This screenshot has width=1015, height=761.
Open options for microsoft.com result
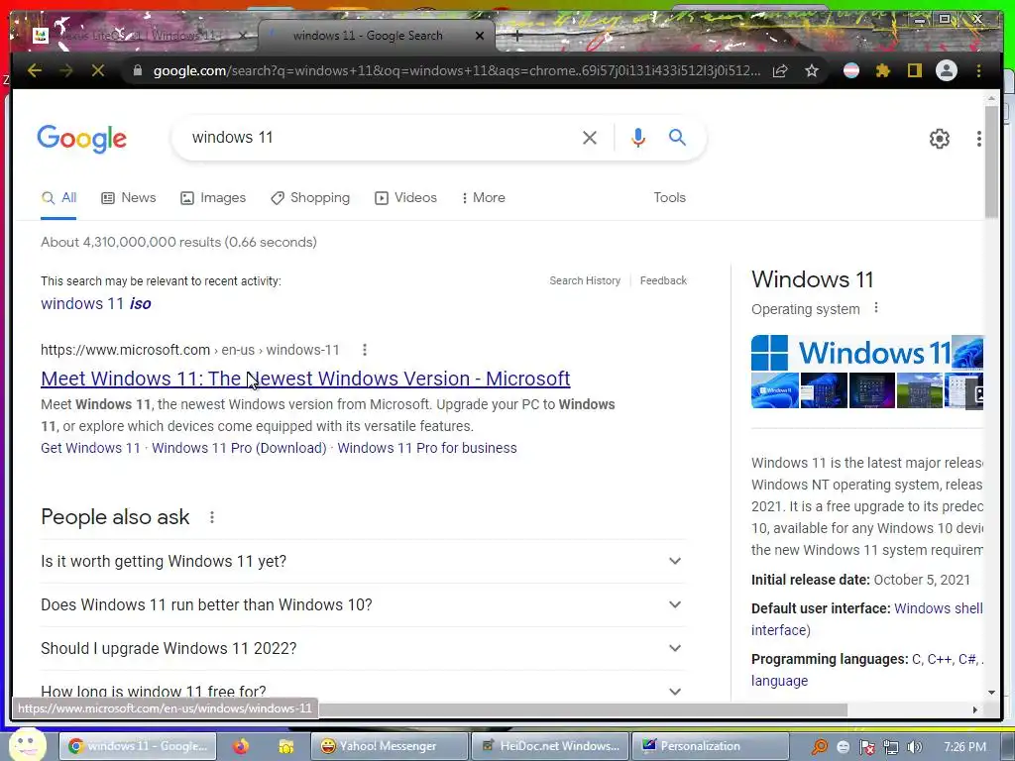coord(365,350)
